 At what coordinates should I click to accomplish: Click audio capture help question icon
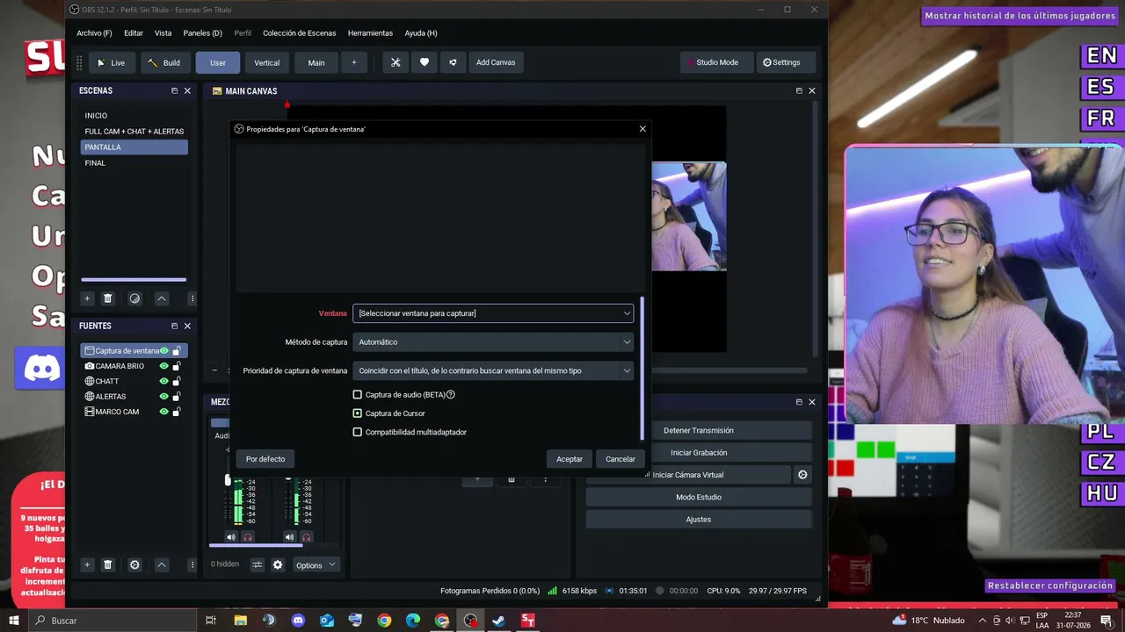(451, 395)
